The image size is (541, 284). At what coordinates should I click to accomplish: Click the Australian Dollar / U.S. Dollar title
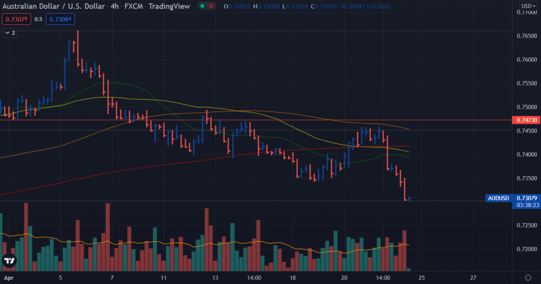pyautogui.click(x=53, y=6)
